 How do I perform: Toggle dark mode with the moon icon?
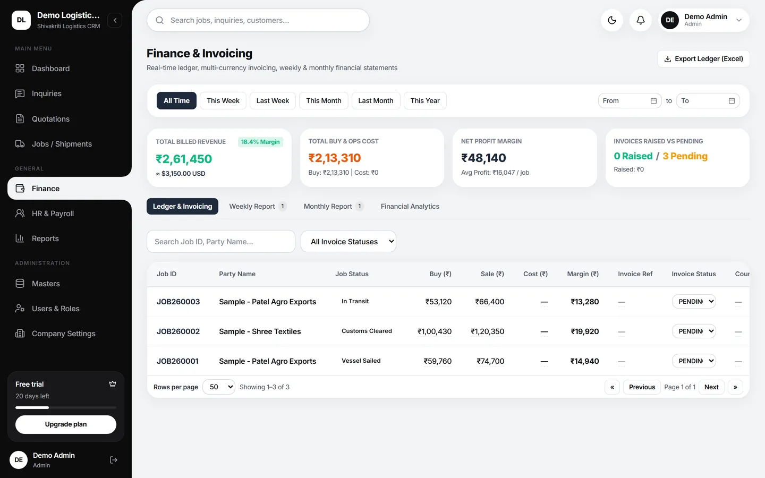[612, 20]
